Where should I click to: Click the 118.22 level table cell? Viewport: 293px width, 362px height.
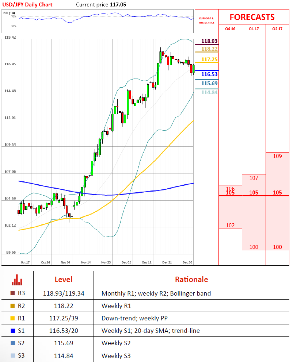64,306
